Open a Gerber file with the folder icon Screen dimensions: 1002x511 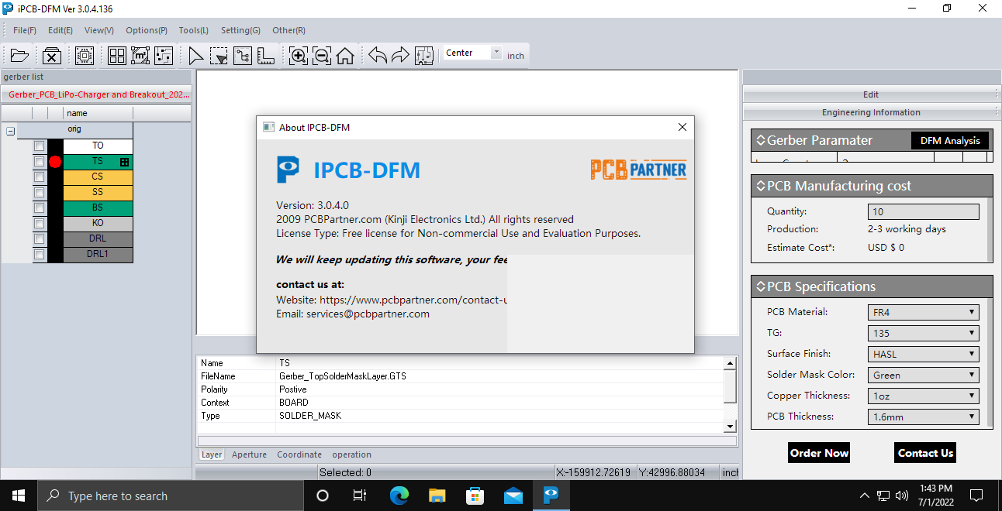(x=19, y=56)
